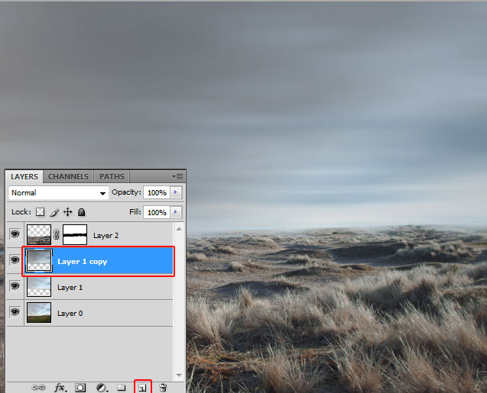Lock layer position

[x=68, y=212]
